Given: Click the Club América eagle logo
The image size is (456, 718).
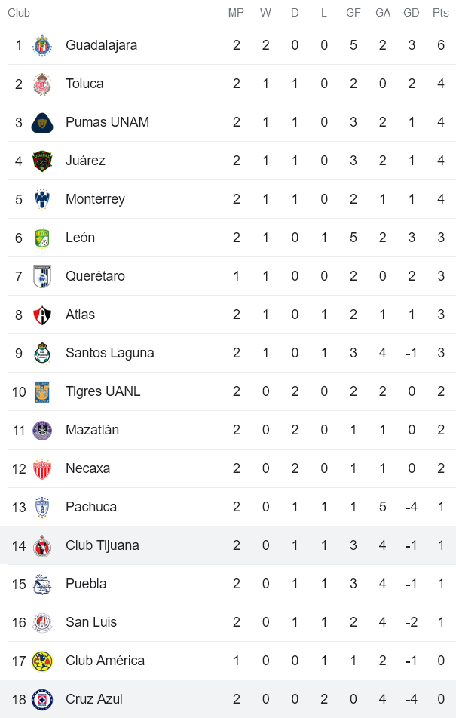Looking at the screenshot, I should [43, 661].
